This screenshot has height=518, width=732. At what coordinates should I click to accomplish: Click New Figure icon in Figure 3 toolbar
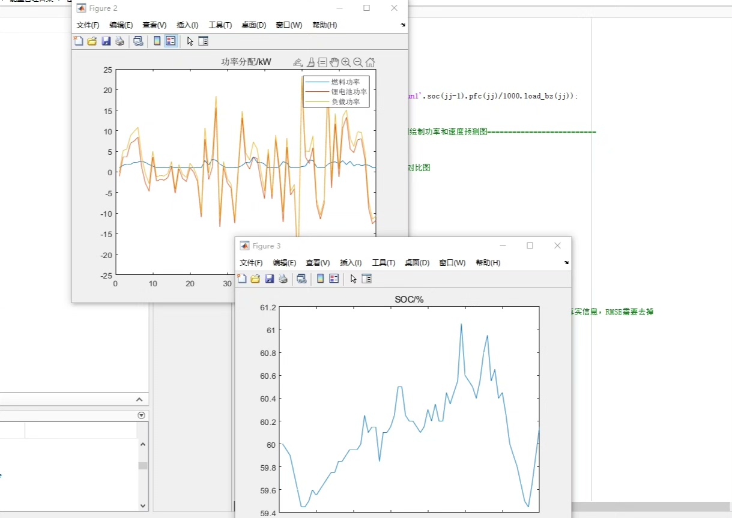point(242,279)
